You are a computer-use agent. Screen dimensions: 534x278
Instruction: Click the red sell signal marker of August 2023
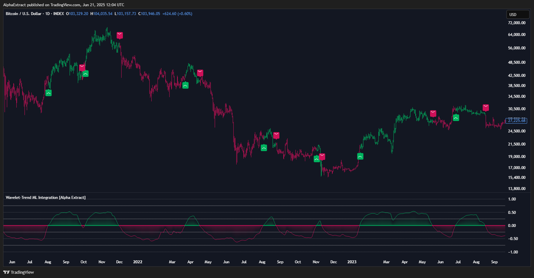[486, 108]
